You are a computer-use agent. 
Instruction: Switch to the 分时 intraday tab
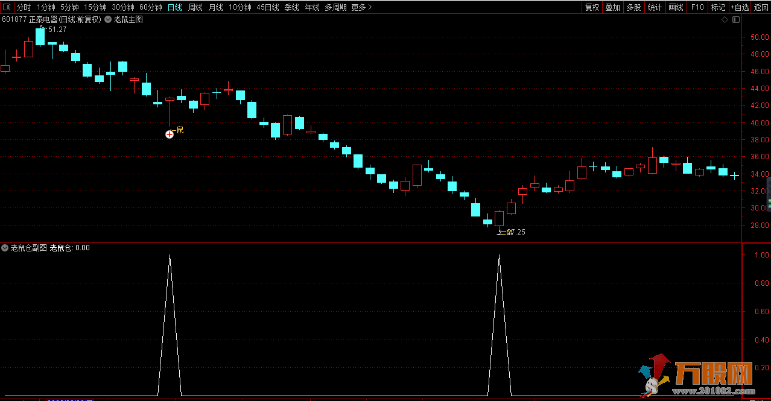click(x=24, y=7)
